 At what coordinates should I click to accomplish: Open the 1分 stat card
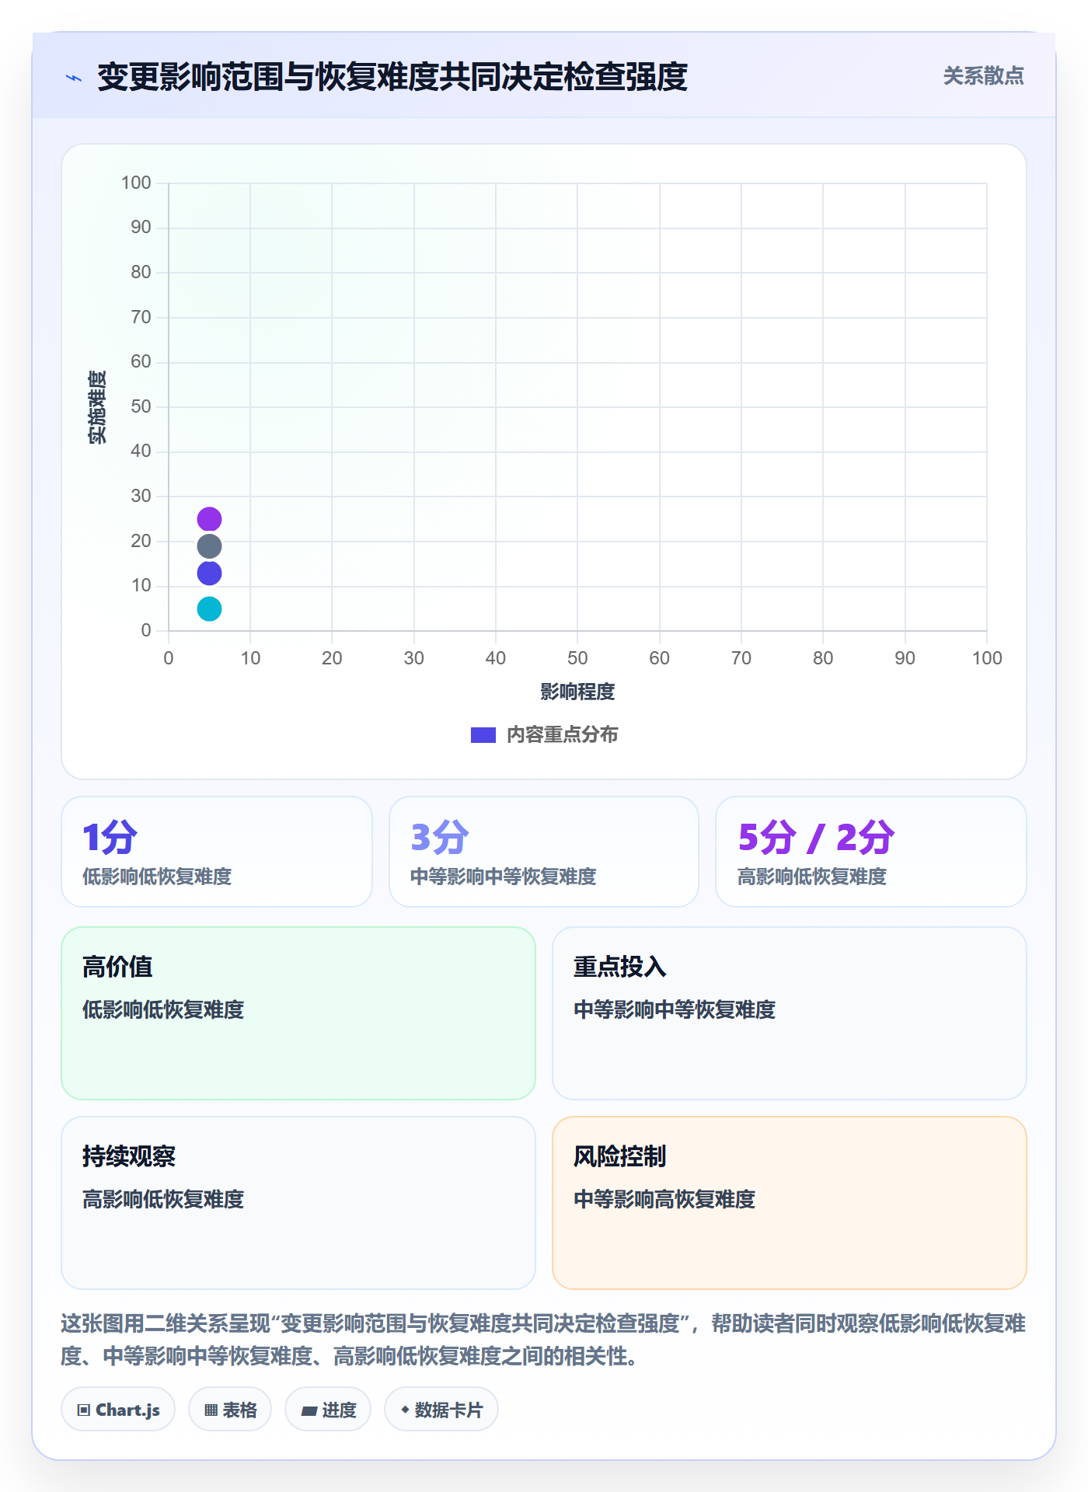pyautogui.click(x=217, y=852)
